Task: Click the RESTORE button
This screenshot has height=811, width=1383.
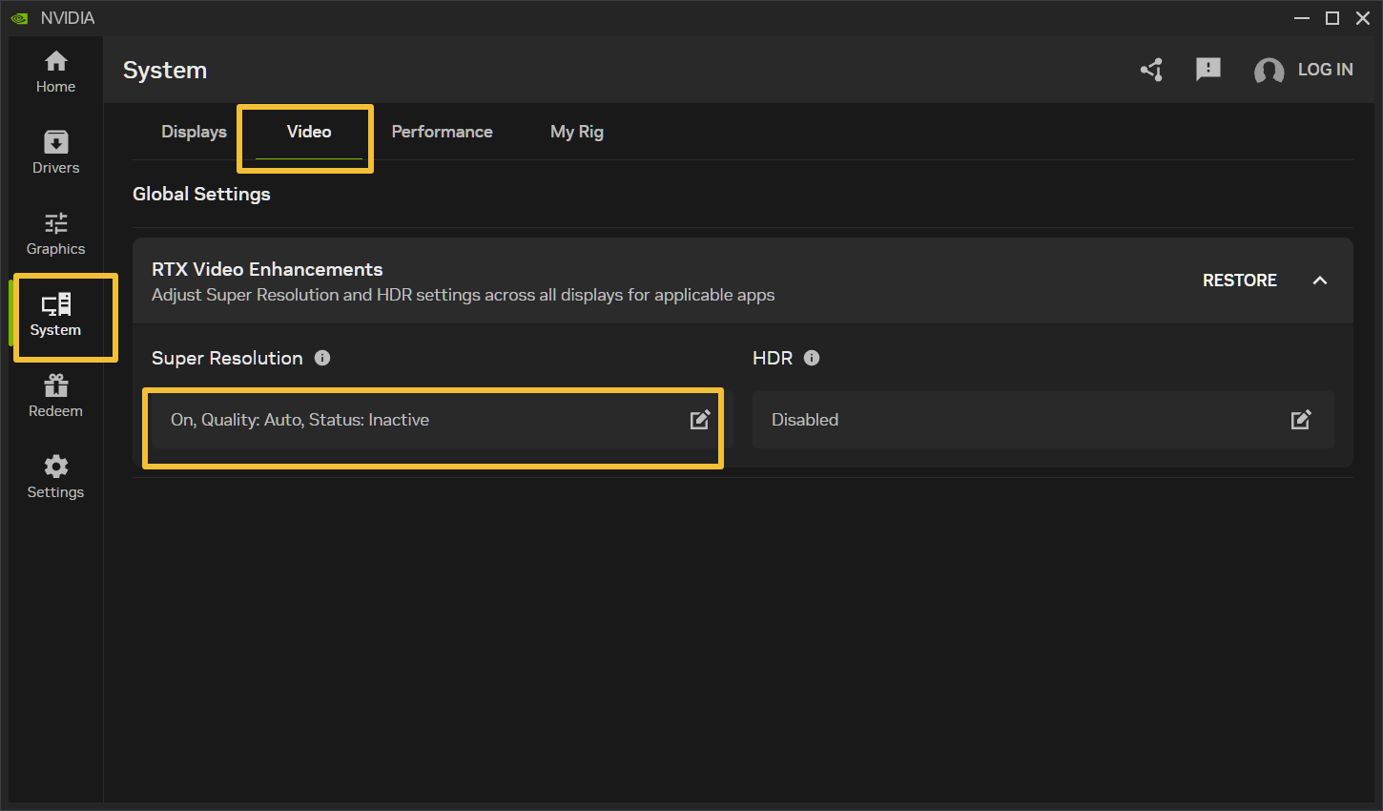Action: [1240, 281]
